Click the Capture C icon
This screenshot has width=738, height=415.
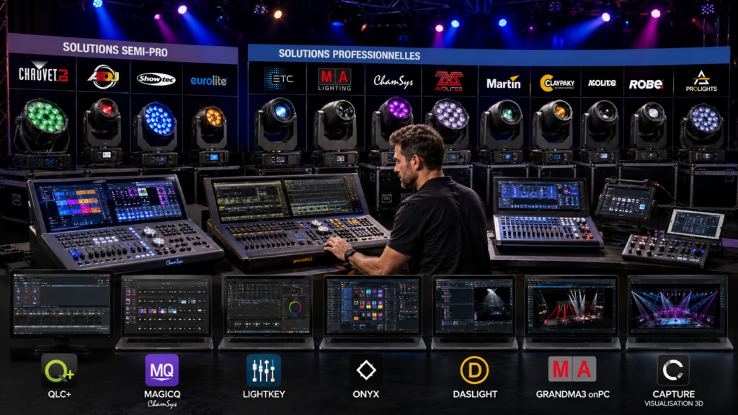click(673, 370)
